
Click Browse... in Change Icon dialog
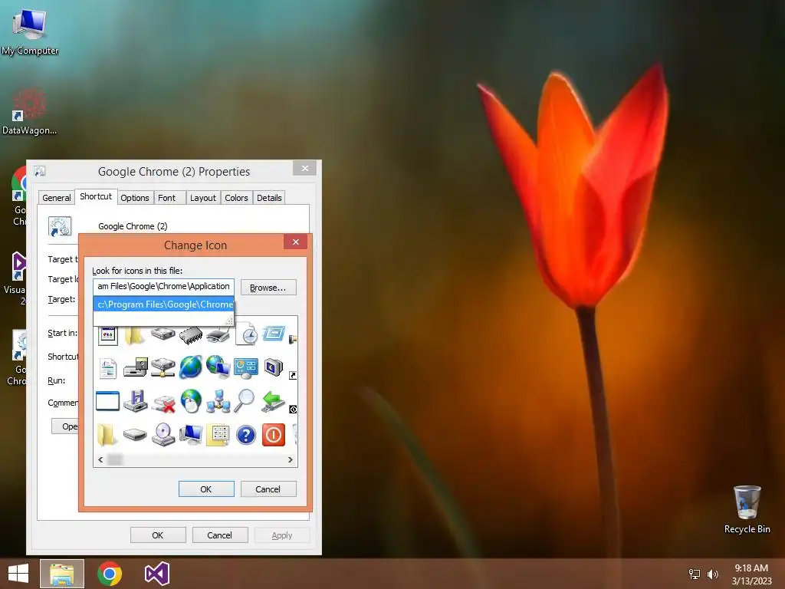268,288
